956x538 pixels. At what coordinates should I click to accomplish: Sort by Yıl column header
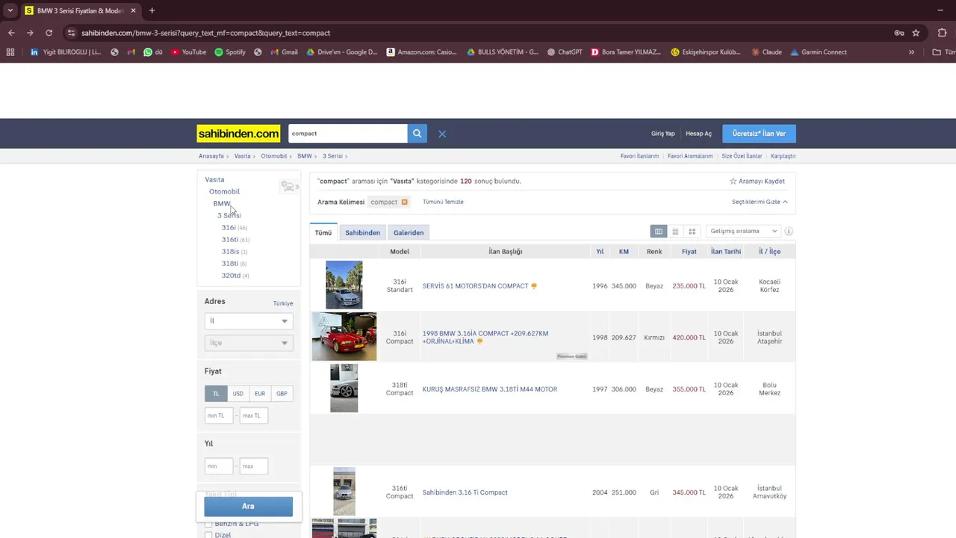pyautogui.click(x=600, y=252)
